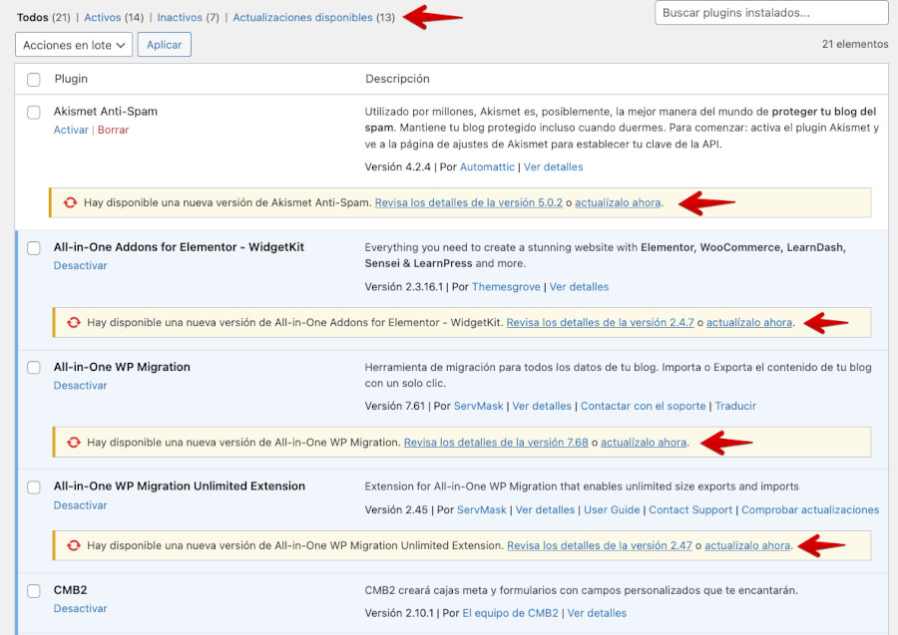Viewport: 898px width, 635px height.
Task: Check the WP Migration Unlimited Extension checkbox
Action: coord(34,486)
